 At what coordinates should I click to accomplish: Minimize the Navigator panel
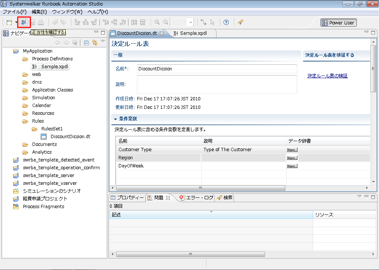96,32
